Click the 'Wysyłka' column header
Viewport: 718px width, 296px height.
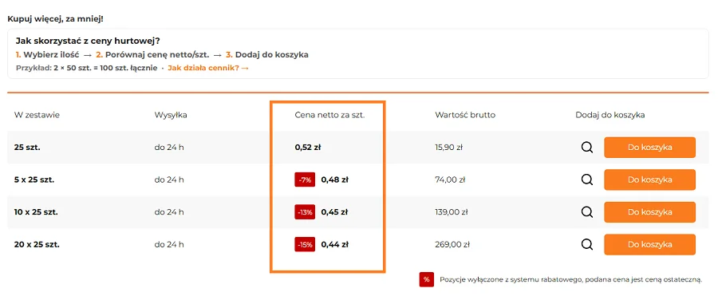(171, 115)
